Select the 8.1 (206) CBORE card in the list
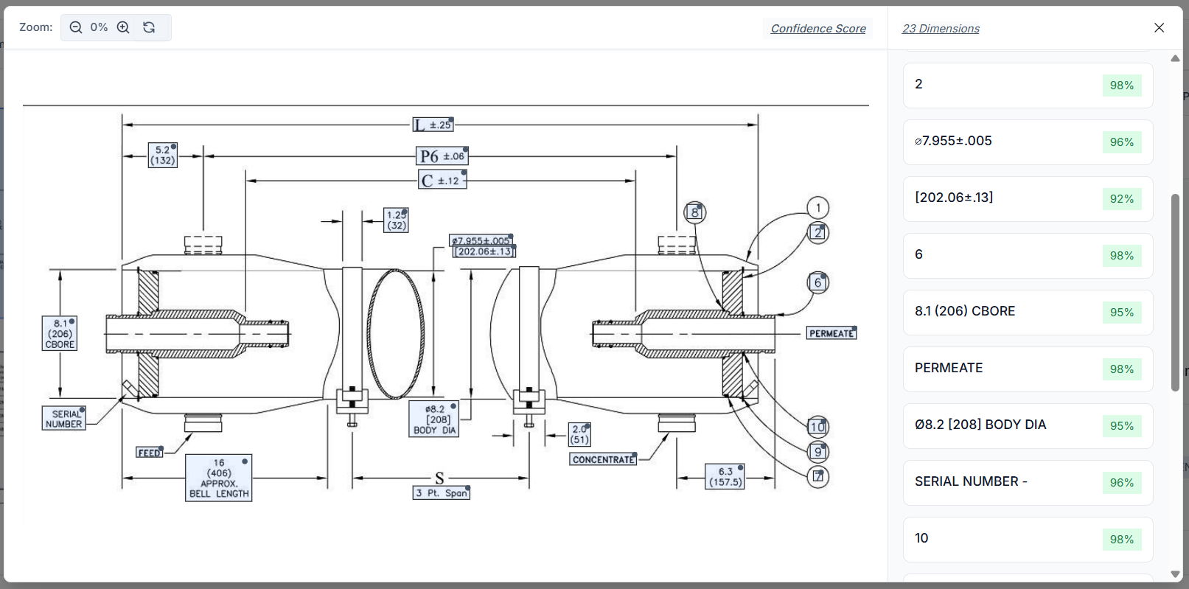The image size is (1189, 589). coord(1028,313)
